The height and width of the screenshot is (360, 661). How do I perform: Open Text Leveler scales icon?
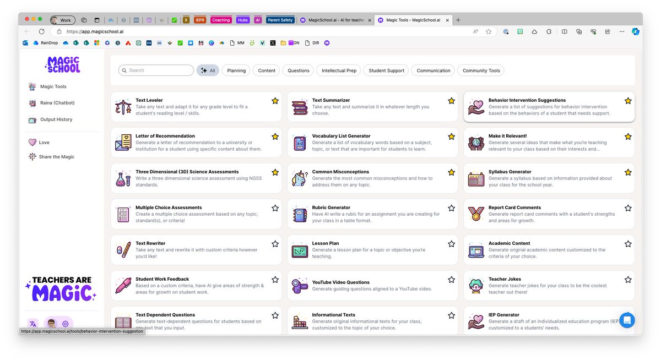click(123, 107)
